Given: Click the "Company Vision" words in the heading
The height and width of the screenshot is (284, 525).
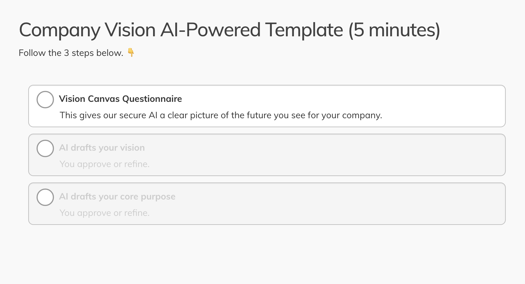Looking at the screenshot, I should coord(87,30).
